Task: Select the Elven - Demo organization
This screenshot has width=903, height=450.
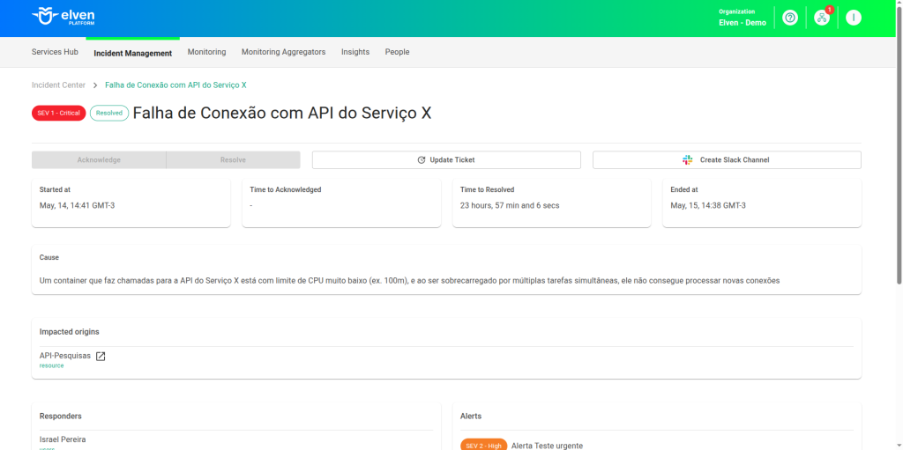Action: 743,23
